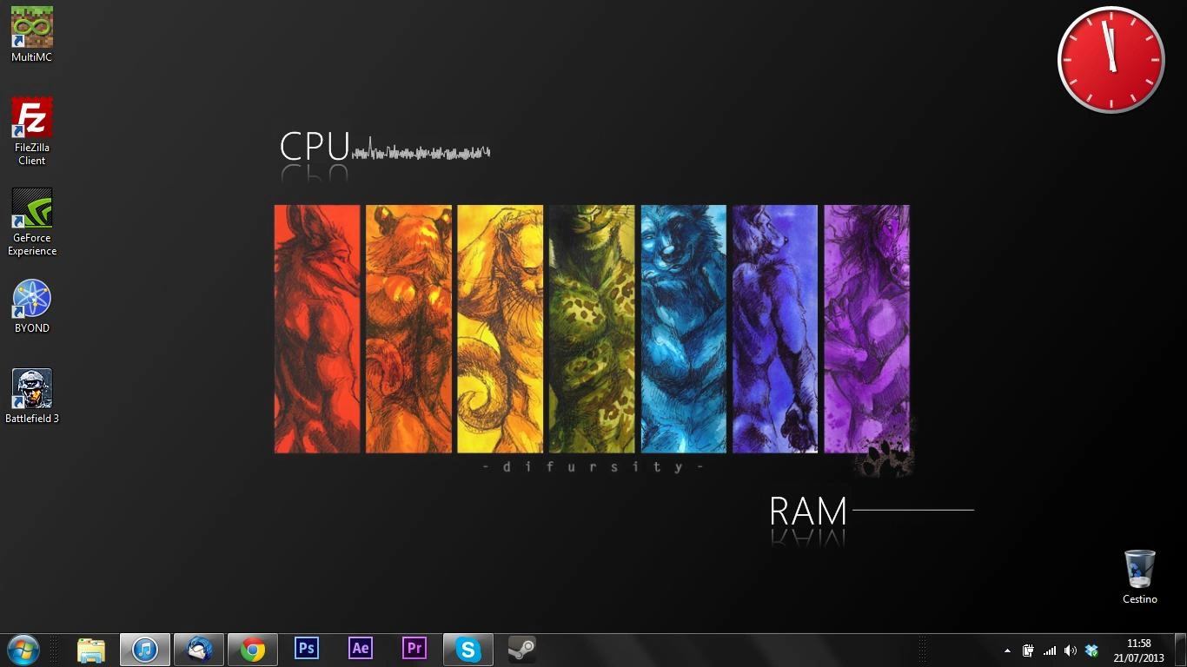Switch to Skype on the taskbar
1187x667 pixels.
tap(468, 650)
